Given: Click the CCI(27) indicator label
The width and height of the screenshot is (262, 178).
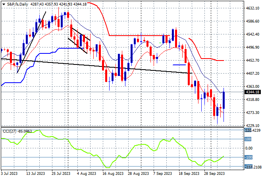Looking at the screenshot, I should tap(10, 131).
